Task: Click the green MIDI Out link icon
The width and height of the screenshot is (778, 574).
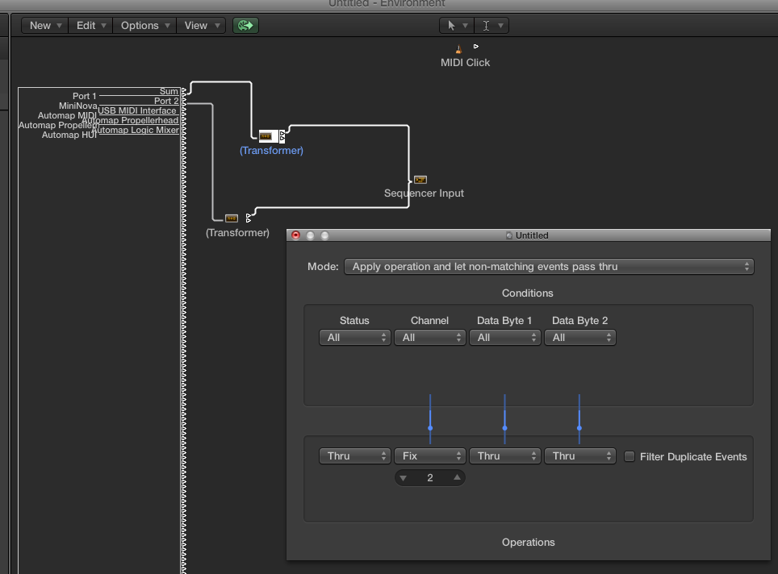Action: tap(245, 25)
